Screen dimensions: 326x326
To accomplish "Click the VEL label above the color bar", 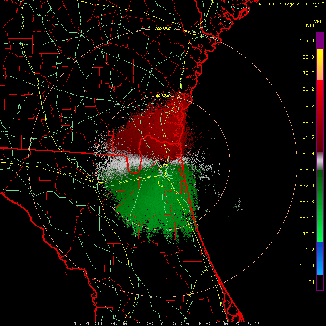I will (x=318, y=22).
